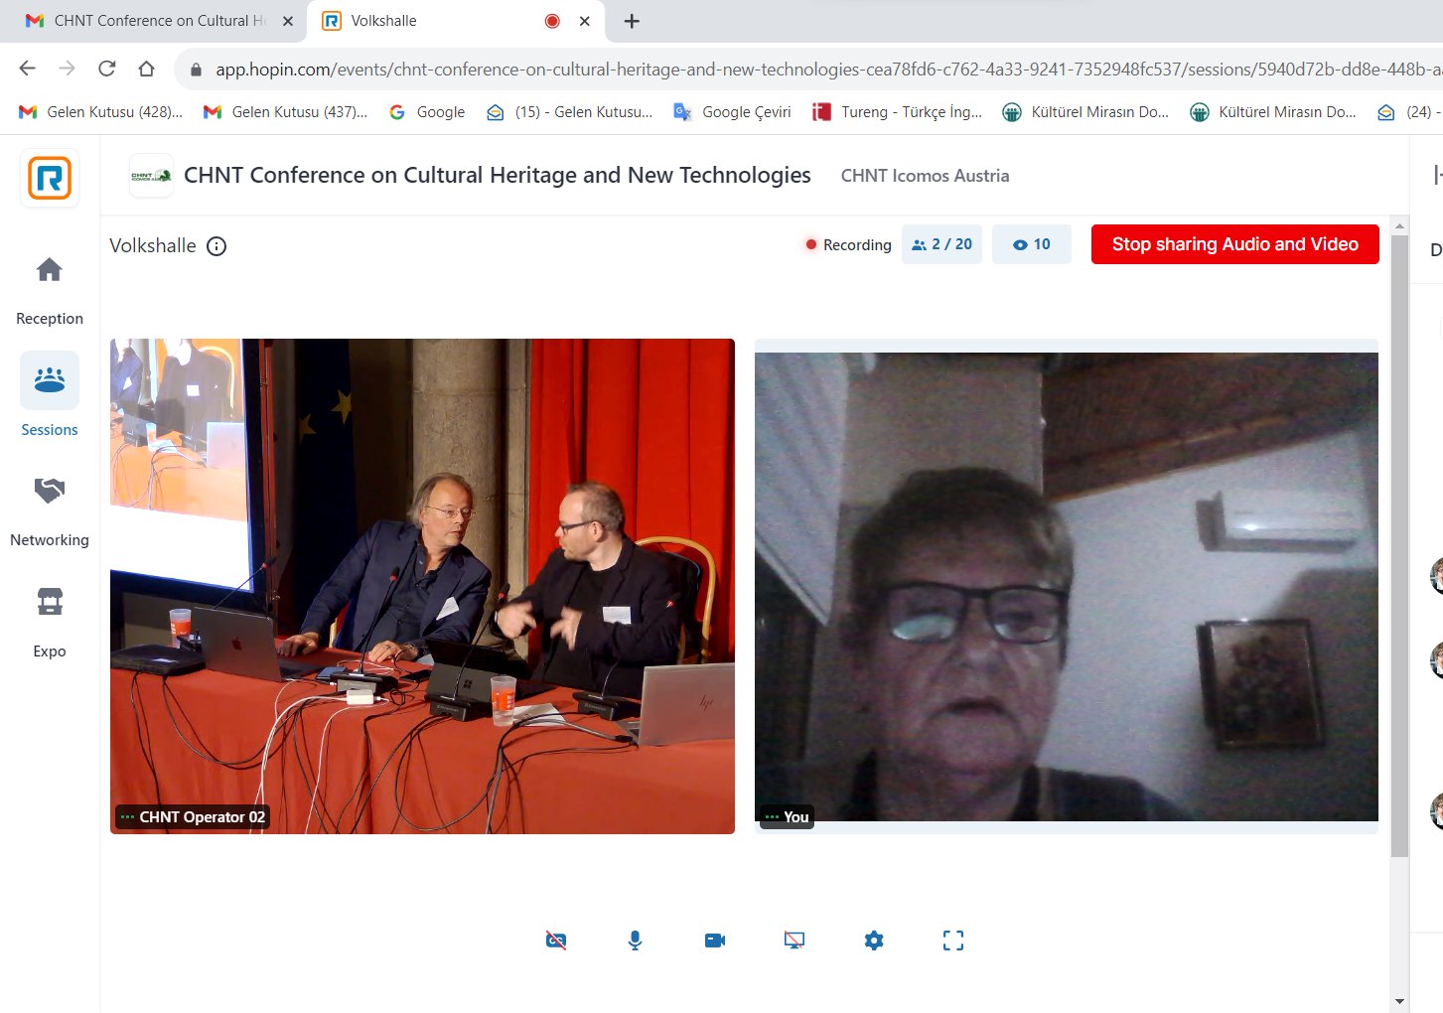Click the 10 viewers count badge
This screenshot has width=1443, height=1013.
click(1031, 244)
